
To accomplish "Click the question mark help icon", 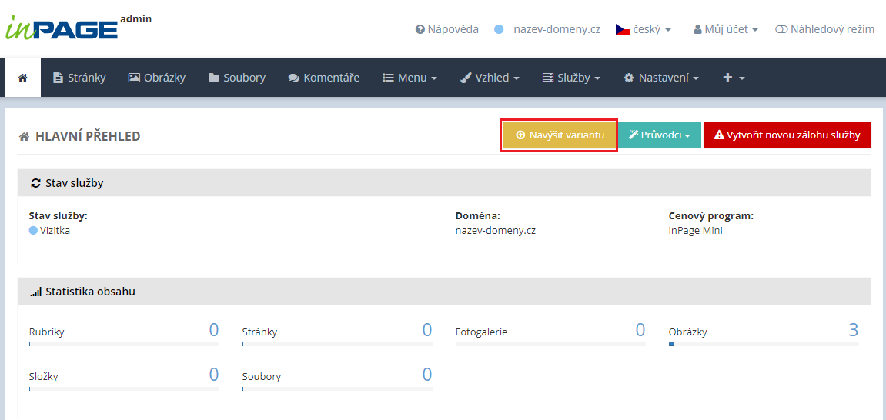I will point(420,29).
